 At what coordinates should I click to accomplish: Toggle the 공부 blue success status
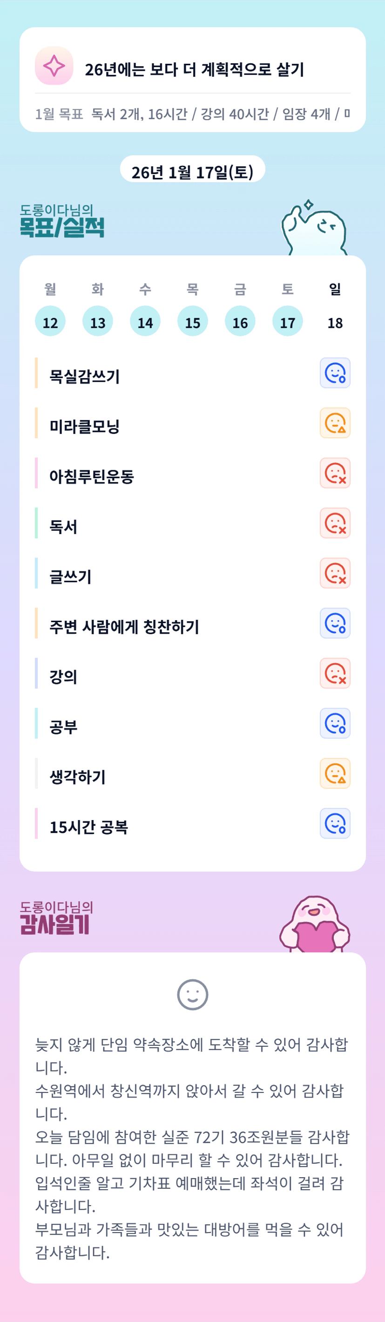335,723
